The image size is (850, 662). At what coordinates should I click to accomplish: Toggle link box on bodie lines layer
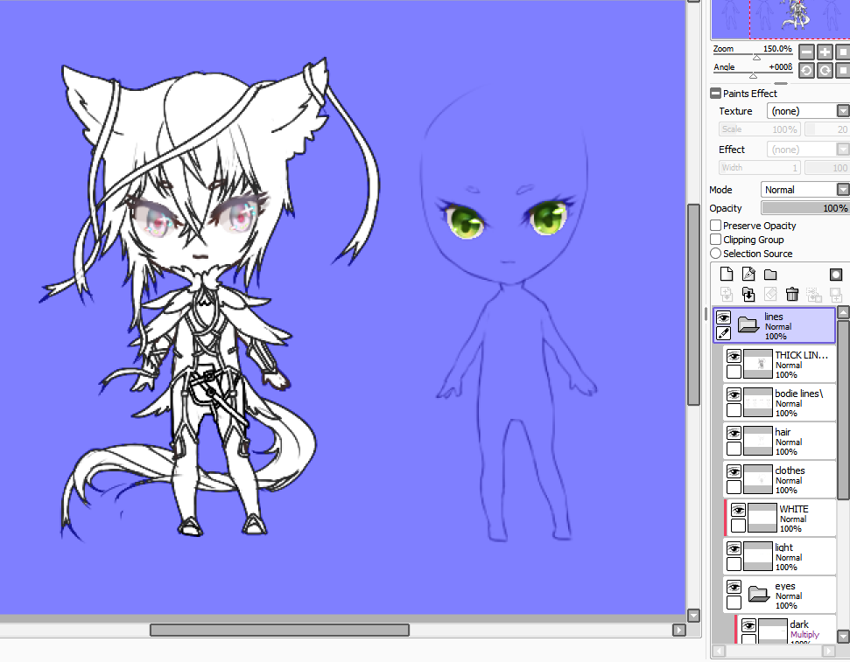click(x=734, y=410)
